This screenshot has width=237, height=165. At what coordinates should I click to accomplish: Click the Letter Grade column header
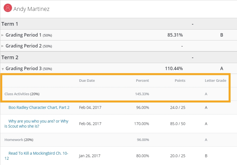215,81
